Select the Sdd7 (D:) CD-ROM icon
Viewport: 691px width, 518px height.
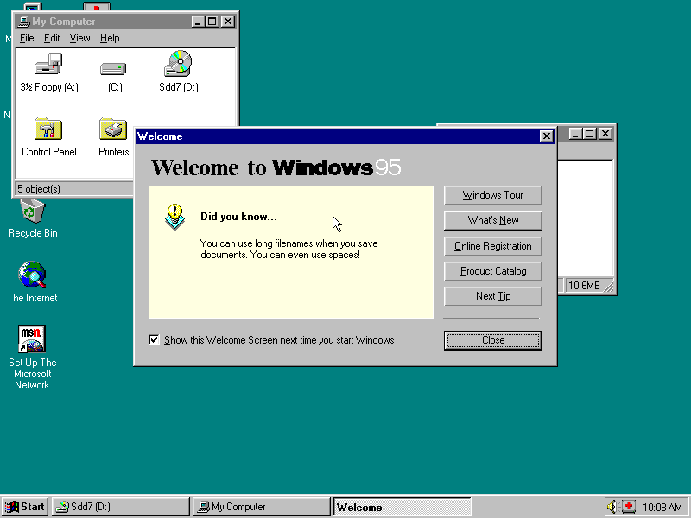click(179, 64)
